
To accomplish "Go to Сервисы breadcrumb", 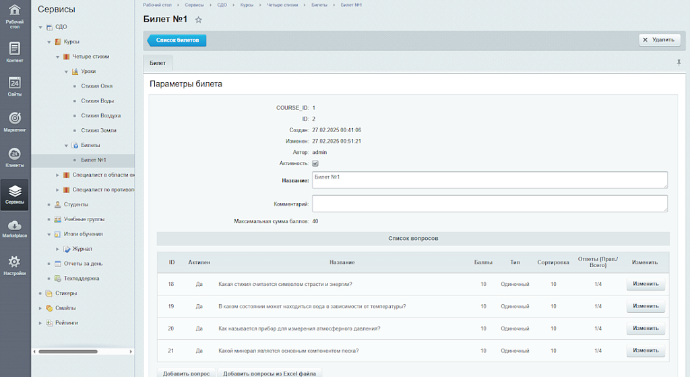I will coord(194,5).
